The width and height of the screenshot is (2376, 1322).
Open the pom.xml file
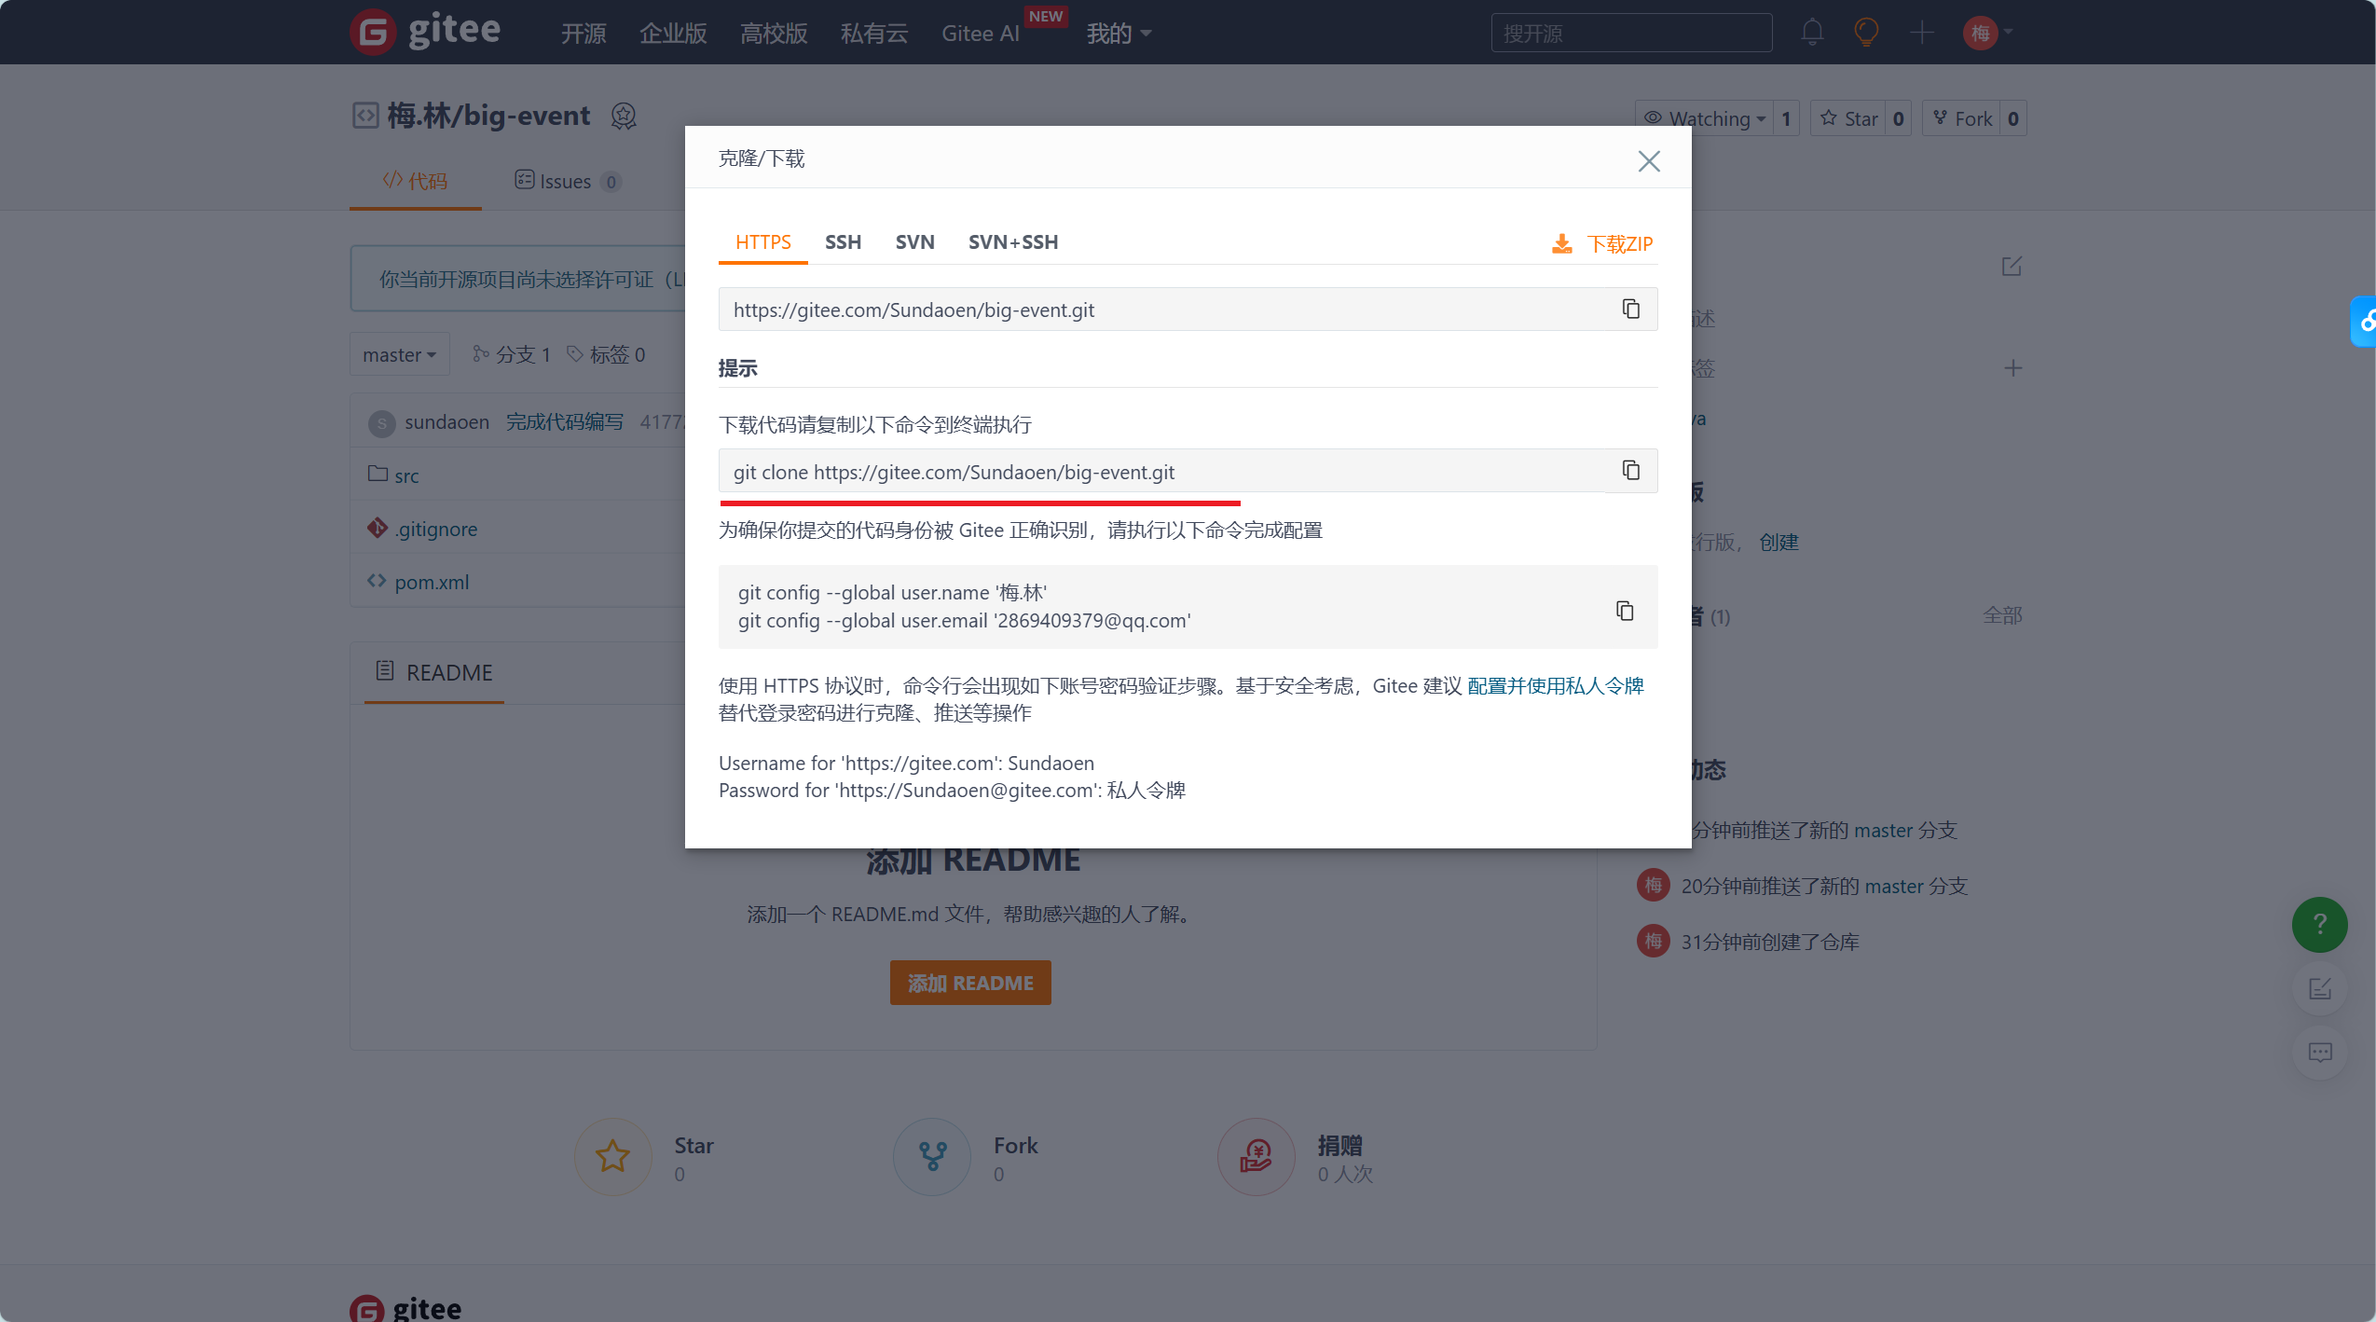click(x=432, y=582)
